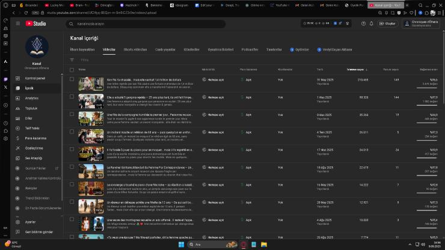This screenshot has height=250, width=445.
Task: Open visibility dropdown 'Herkese açık' for 'Son fils' video
Action: coord(213,80)
